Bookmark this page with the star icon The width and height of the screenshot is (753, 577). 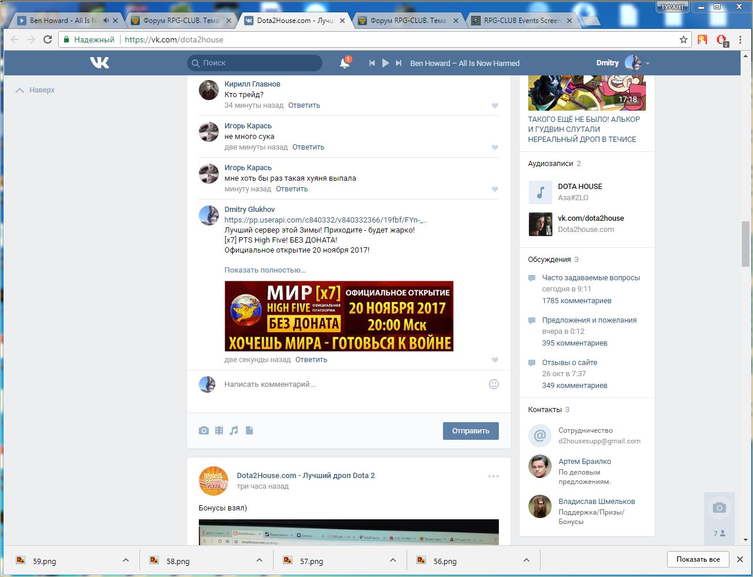(683, 40)
